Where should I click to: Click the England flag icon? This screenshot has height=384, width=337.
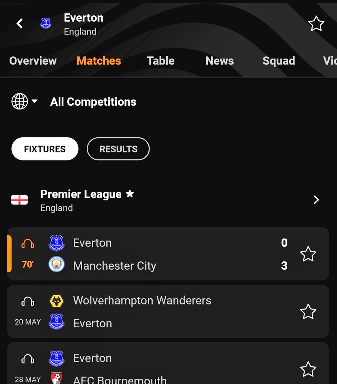point(20,199)
